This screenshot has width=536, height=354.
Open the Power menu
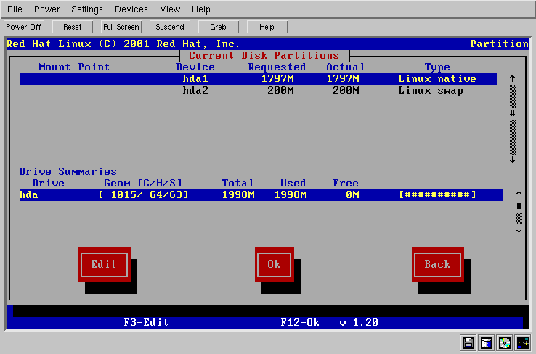46,9
